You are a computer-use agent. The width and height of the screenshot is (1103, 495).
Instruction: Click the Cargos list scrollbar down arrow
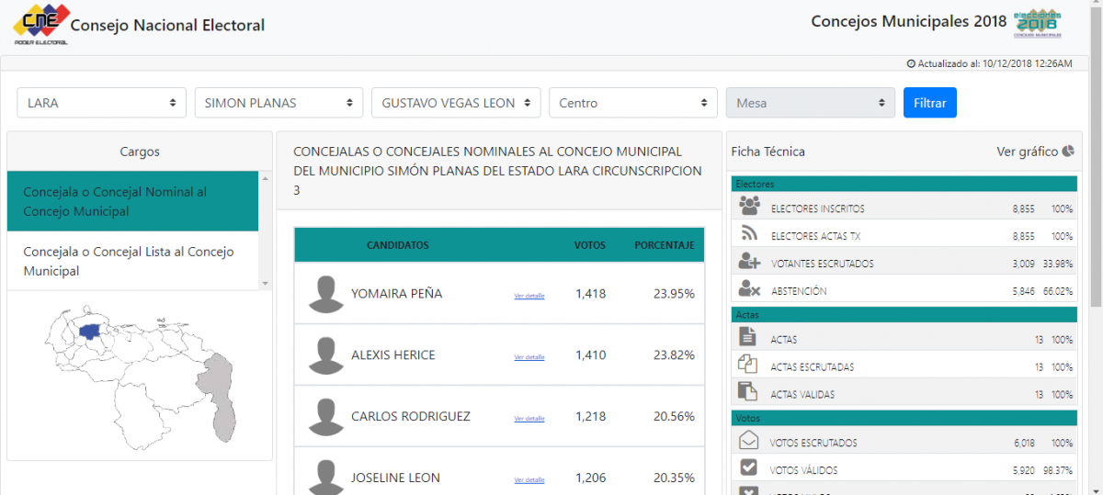(x=266, y=284)
